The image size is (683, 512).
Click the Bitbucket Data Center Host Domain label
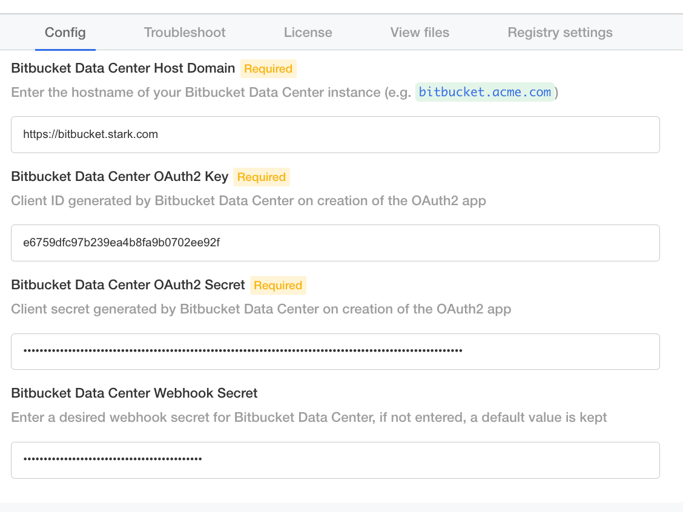(x=123, y=68)
